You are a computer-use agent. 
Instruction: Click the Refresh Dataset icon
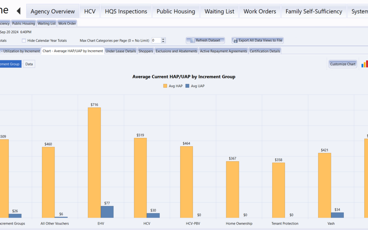click(x=193, y=41)
